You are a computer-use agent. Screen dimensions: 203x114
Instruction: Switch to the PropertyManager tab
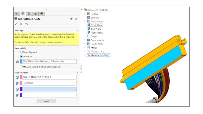23,14
